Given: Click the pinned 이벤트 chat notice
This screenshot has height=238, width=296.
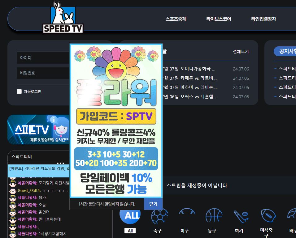Looking at the screenshot, I should (38, 171).
